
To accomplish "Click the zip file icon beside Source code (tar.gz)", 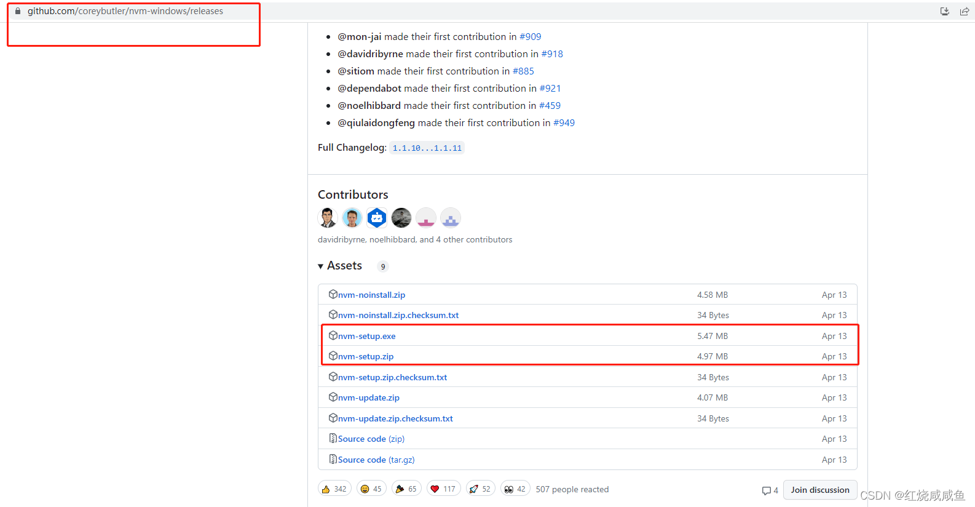I will (333, 459).
